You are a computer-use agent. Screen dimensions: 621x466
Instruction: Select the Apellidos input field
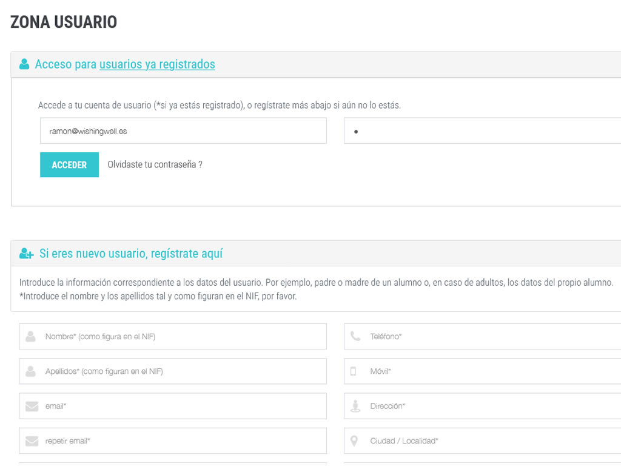click(182, 371)
